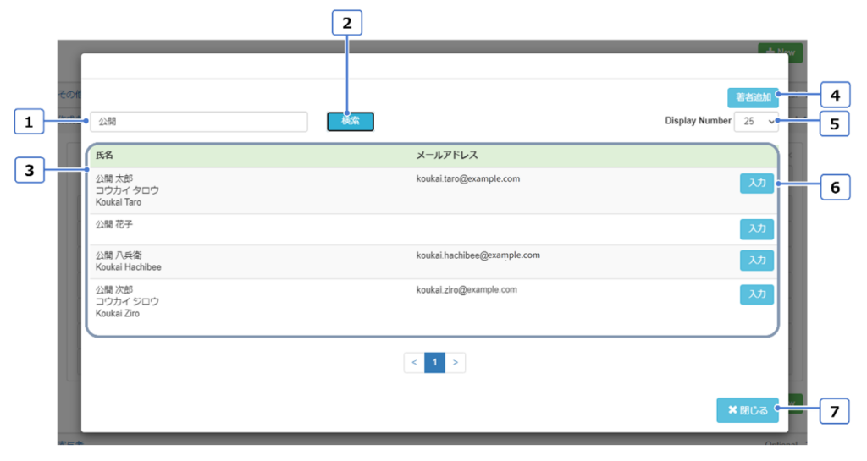Screen dimensions: 867x461
Task: Select the Koukai Taro name text
Action: point(119,203)
